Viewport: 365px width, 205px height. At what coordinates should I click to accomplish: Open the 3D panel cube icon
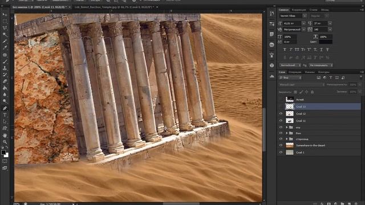pyautogui.click(x=271, y=65)
